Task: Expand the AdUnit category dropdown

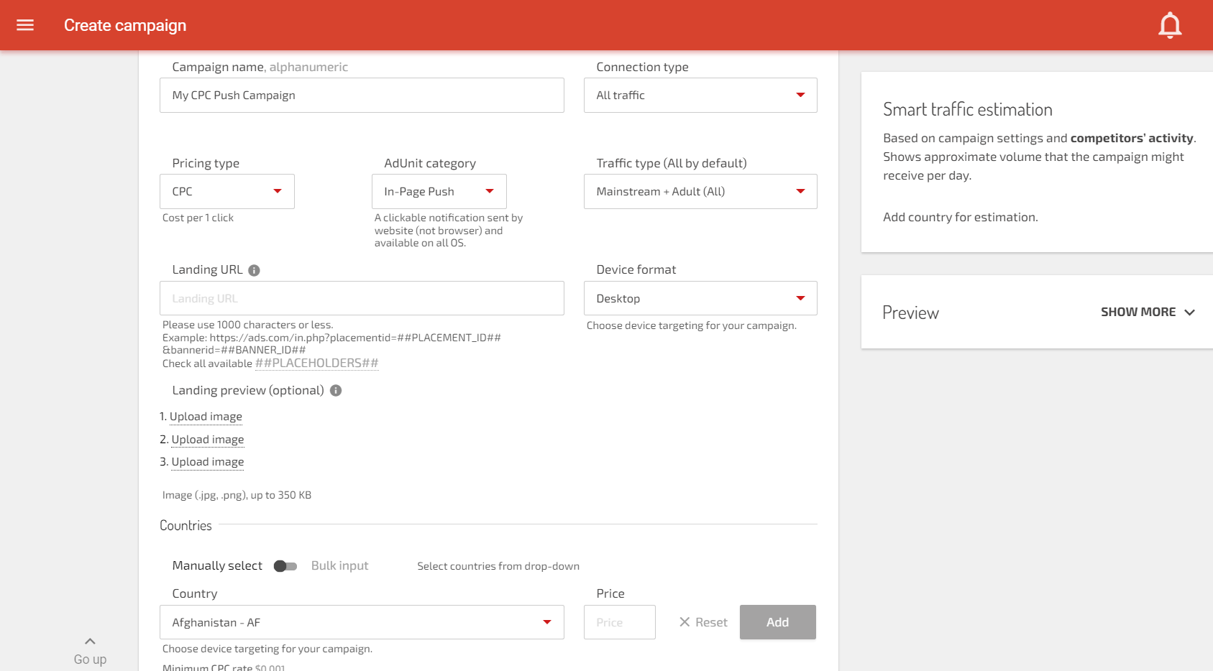Action: (439, 192)
